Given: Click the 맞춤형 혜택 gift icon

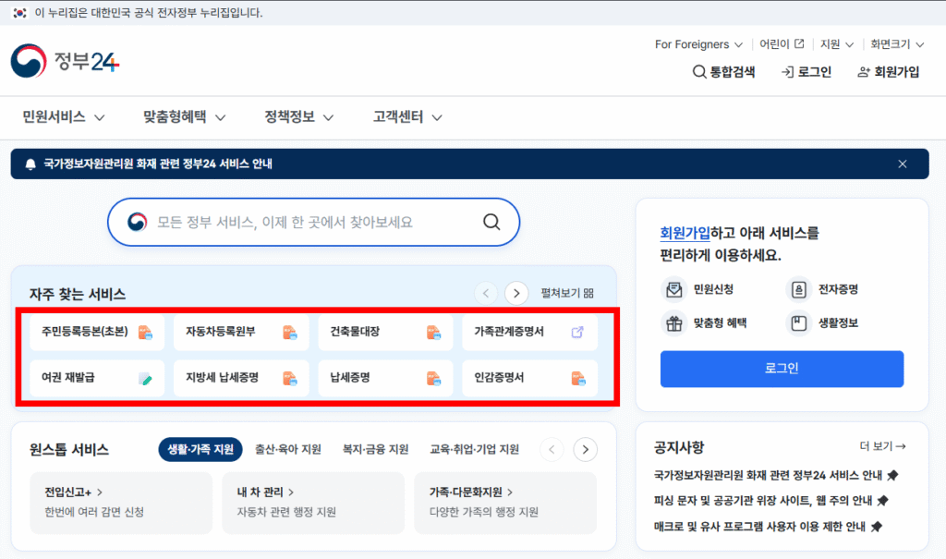Looking at the screenshot, I should point(674,322).
